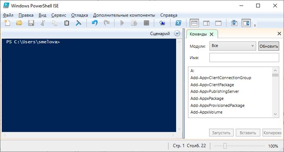Viewport: 284px width, 152px height.
Task: Redo the last undone action
Action: coord(106,23)
